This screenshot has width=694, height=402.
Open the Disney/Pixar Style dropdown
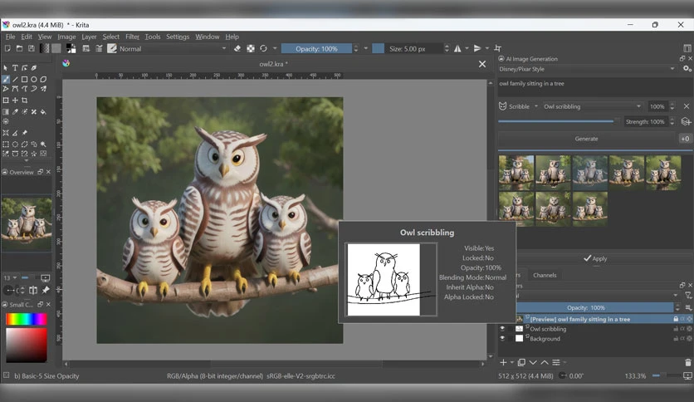[x=589, y=69]
